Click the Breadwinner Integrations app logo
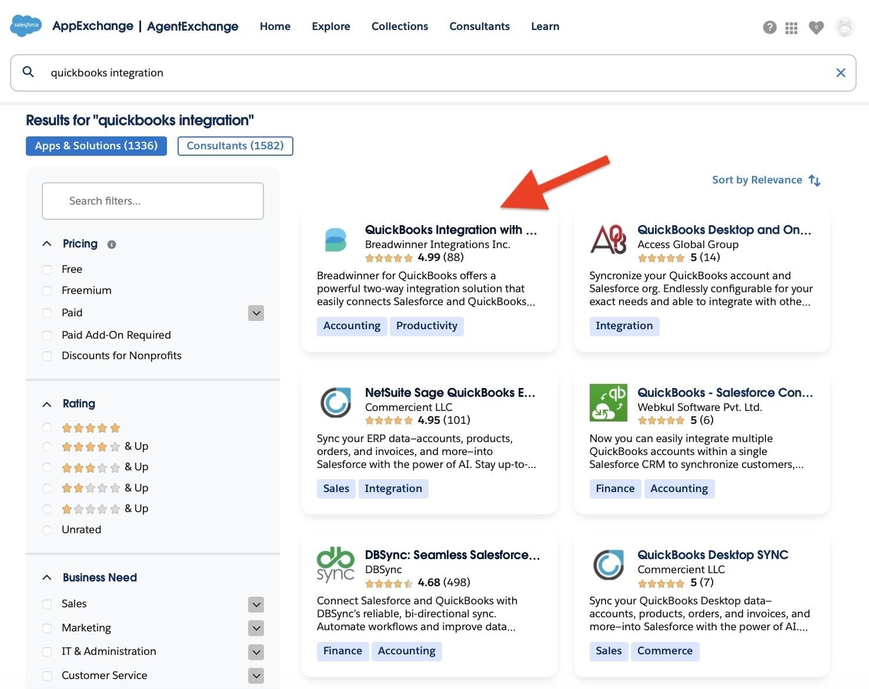This screenshot has height=689, width=869. click(x=336, y=239)
